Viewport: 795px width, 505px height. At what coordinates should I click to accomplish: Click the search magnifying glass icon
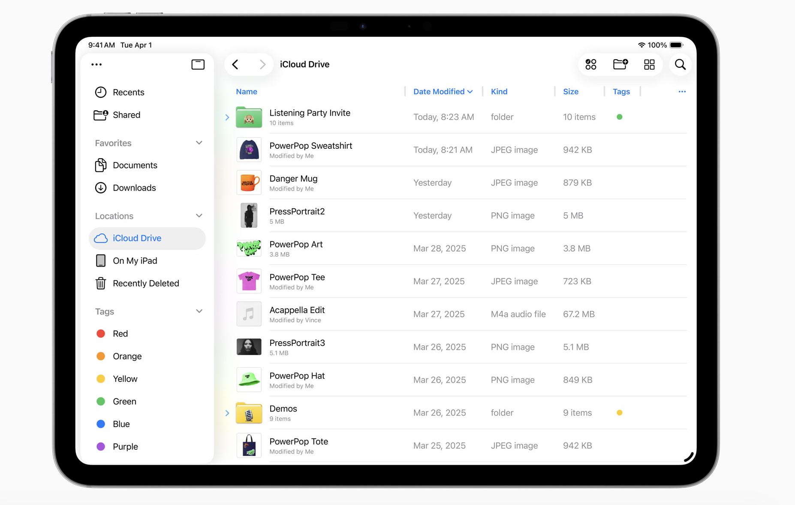coord(680,64)
